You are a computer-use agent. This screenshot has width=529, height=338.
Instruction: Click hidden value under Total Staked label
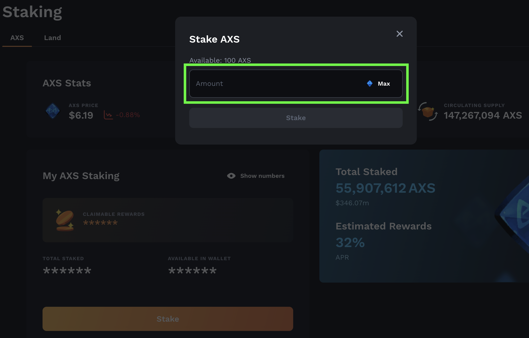67,271
